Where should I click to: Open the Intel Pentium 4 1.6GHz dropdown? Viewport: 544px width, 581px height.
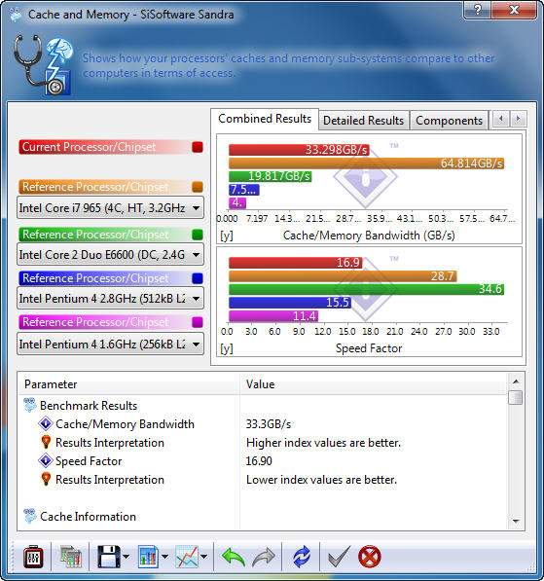coord(110,345)
